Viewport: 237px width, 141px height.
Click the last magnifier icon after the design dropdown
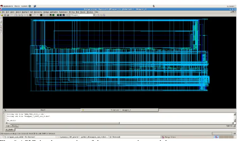click(x=104, y=15)
